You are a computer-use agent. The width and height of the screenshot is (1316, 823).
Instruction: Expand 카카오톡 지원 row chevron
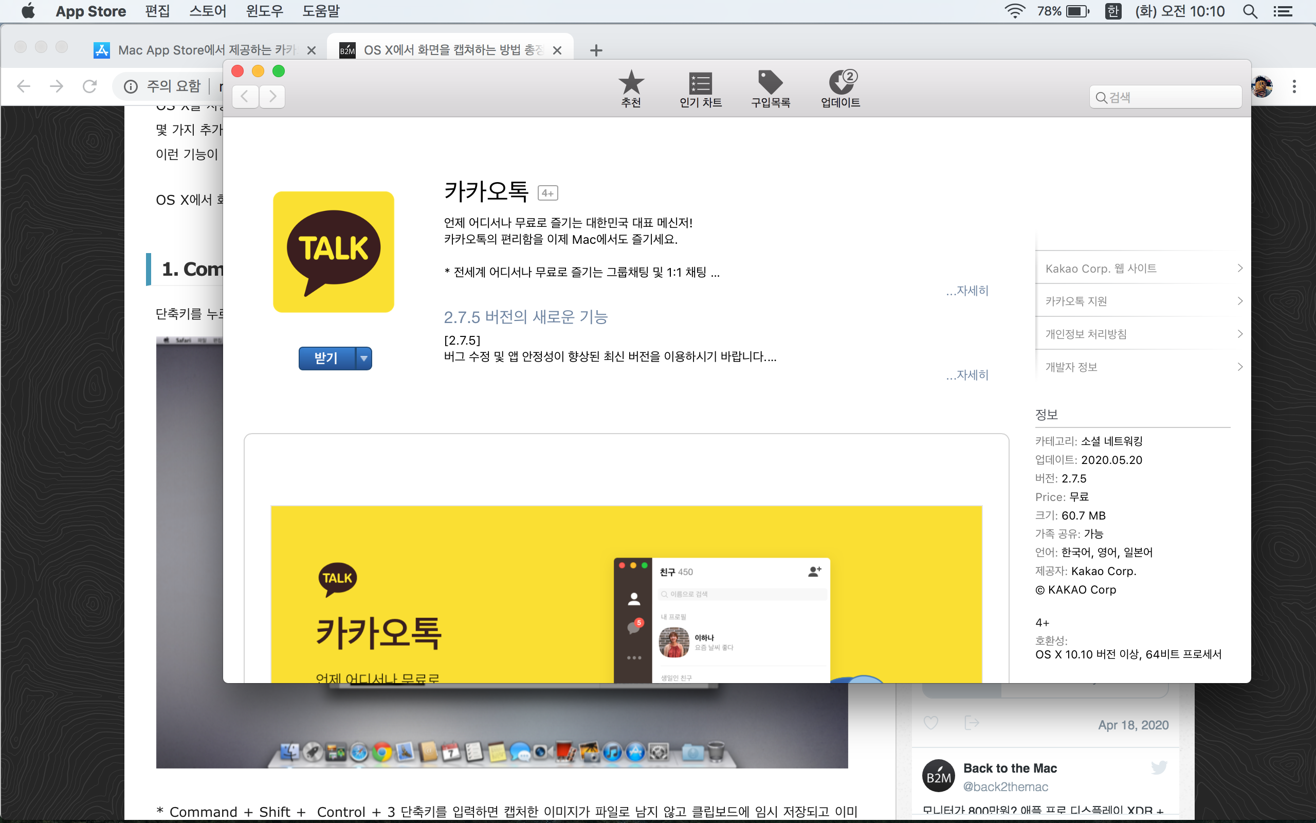[1240, 301]
